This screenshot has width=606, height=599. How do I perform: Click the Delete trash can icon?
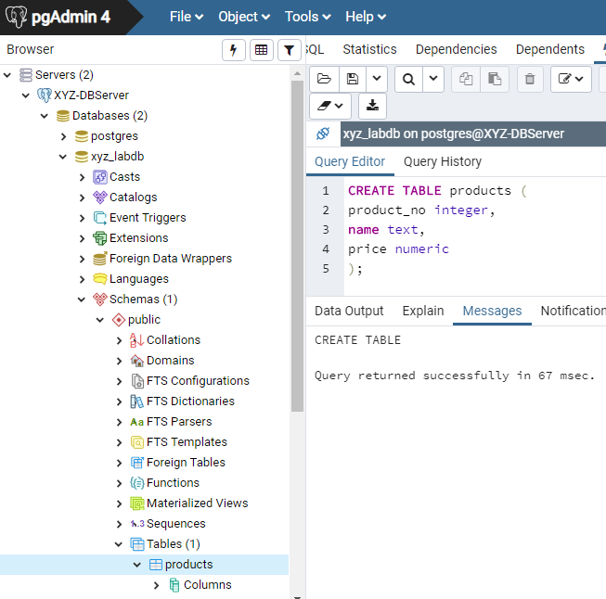point(530,79)
